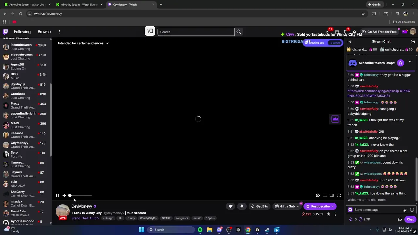Click the Get Bits diamond icon in top bar
This screenshot has width=418, height=235.
coord(354,32)
